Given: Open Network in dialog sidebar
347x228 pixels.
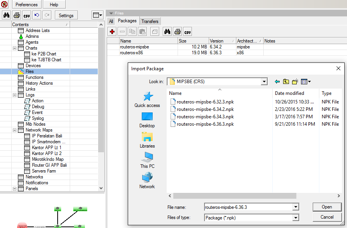Looking at the screenshot, I should 147,181.
